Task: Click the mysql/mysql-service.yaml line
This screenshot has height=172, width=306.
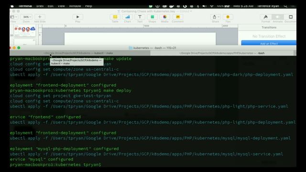Action: coord(147,154)
